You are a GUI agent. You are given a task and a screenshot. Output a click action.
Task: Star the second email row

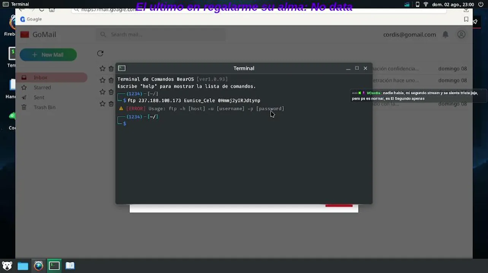pyautogui.click(x=102, y=80)
